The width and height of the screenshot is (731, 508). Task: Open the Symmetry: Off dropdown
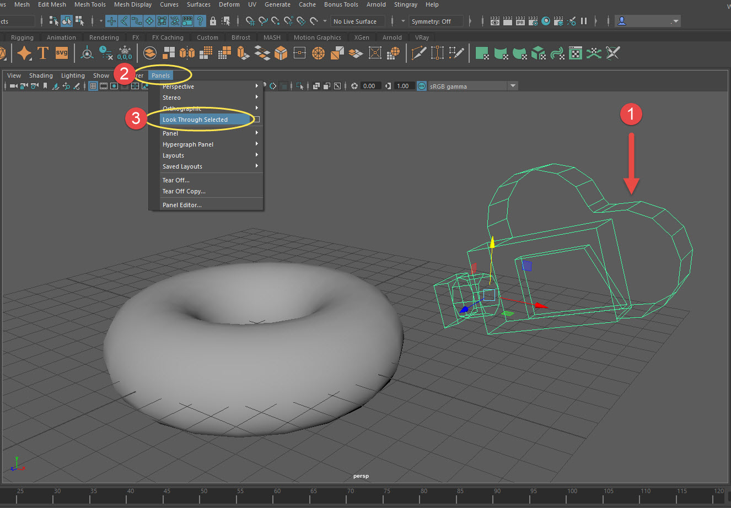coord(436,21)
